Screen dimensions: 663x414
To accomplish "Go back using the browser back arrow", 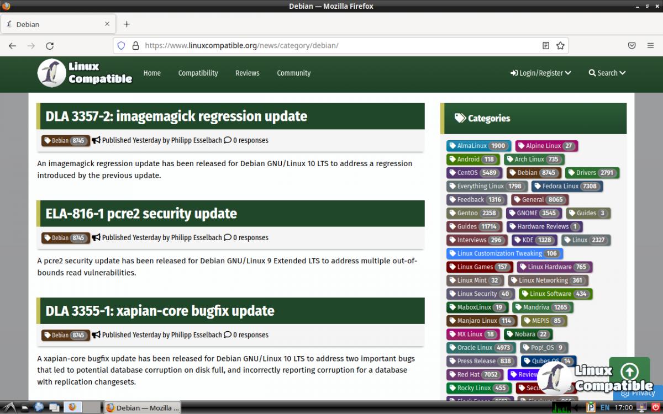I will [12, 46].
